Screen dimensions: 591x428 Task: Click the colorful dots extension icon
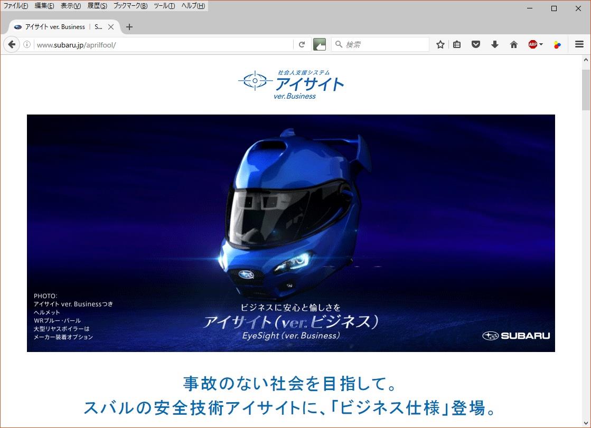point(557,45)
